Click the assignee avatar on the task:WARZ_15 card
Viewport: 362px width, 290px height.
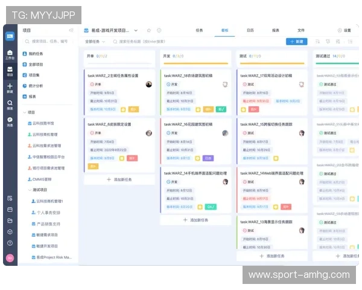point(302,133)
